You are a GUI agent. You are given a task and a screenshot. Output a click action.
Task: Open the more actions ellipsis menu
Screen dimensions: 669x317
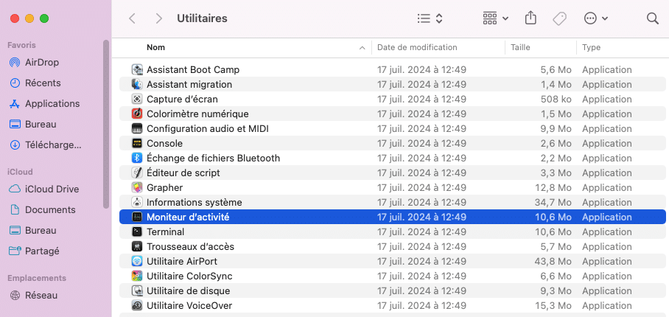(595, 18)
